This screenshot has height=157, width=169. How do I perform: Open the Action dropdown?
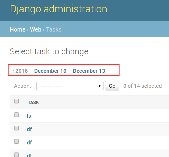pyautogui.click(x=70, y=86)
